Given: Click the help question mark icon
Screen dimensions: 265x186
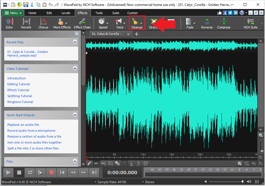Looking at the screenshot, I should (x=242, y=13).
